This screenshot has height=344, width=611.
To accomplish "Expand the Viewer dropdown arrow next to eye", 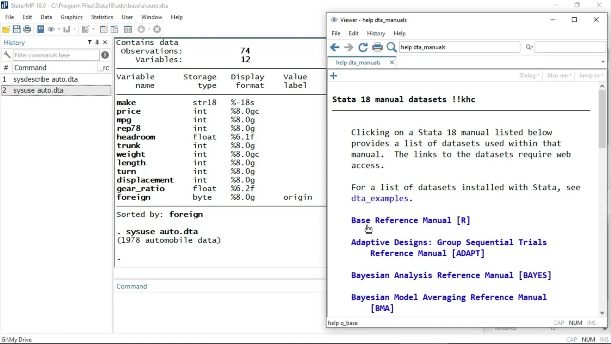I will click(59, 29).
